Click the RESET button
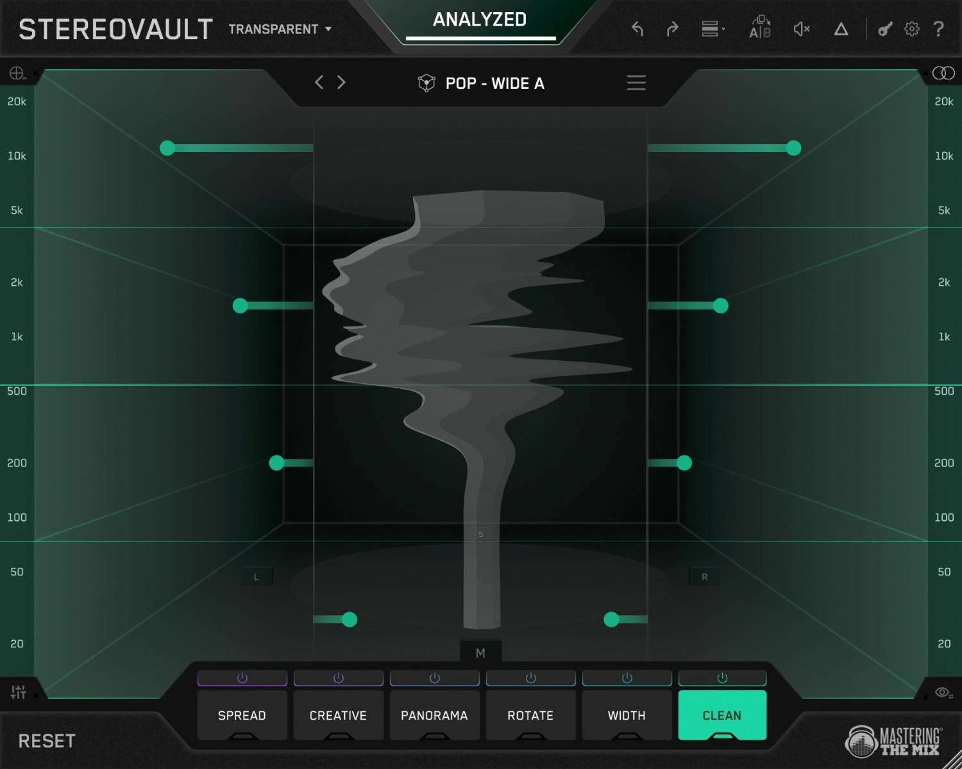 coord(47,741)
